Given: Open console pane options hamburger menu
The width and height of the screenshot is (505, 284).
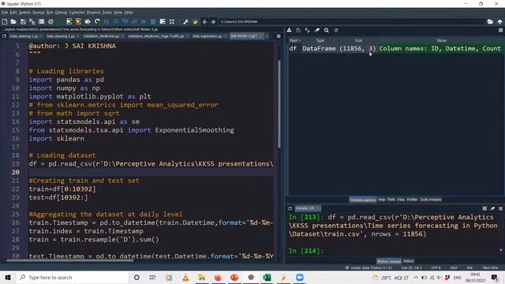Looking at the screenshot, I should point(500,208).
